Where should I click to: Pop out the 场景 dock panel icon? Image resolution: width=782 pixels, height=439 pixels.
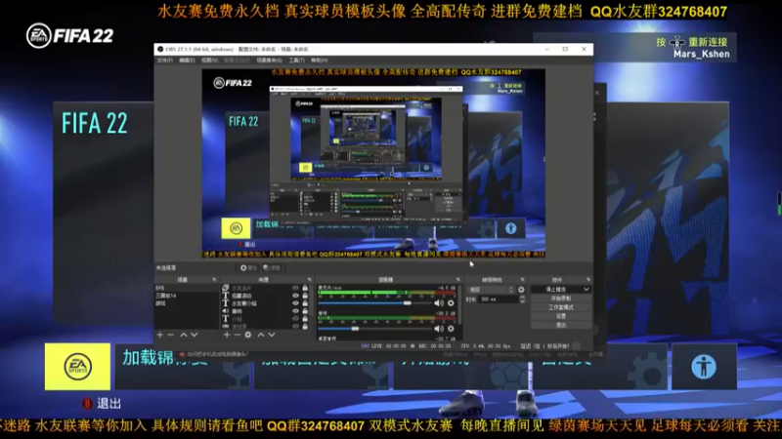click(x=214, y=280)
